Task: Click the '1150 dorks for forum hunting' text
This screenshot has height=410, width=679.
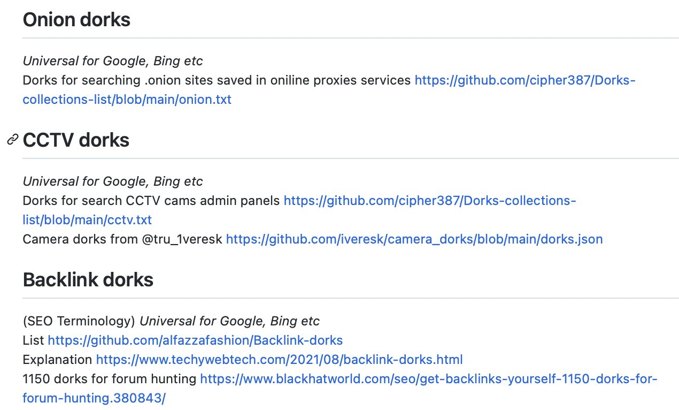Action: coord(109,379)
